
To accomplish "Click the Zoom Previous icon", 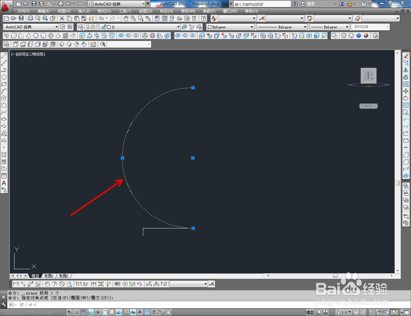I will [x=148, y=18].
